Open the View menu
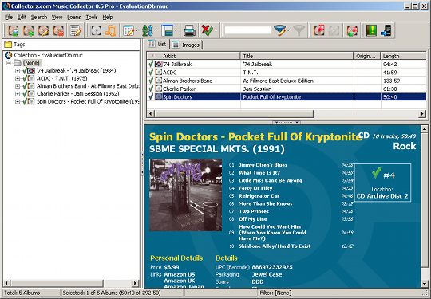The width and height of the screenshot is (431, 299). 57,17
